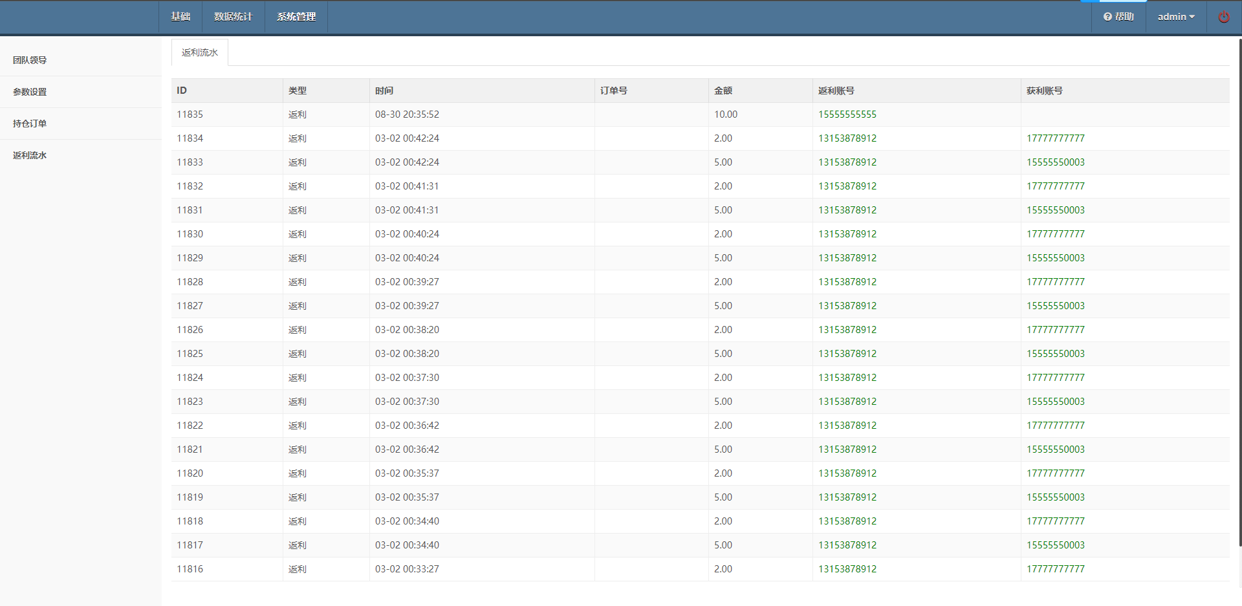Open the 数据统计 top menu
The width and height of the screenshot is (1242, 606).
point(233,17)
